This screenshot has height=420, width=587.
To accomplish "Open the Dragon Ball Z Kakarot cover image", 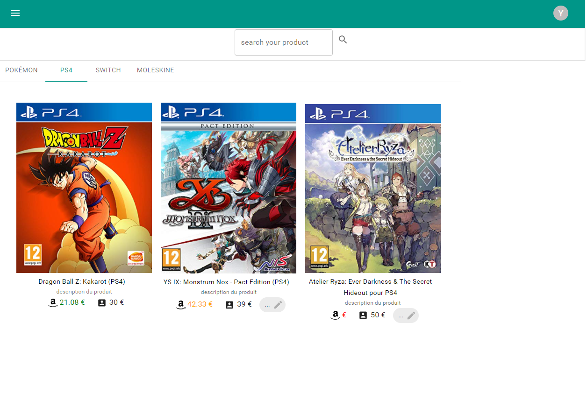I will pos(84,188).
